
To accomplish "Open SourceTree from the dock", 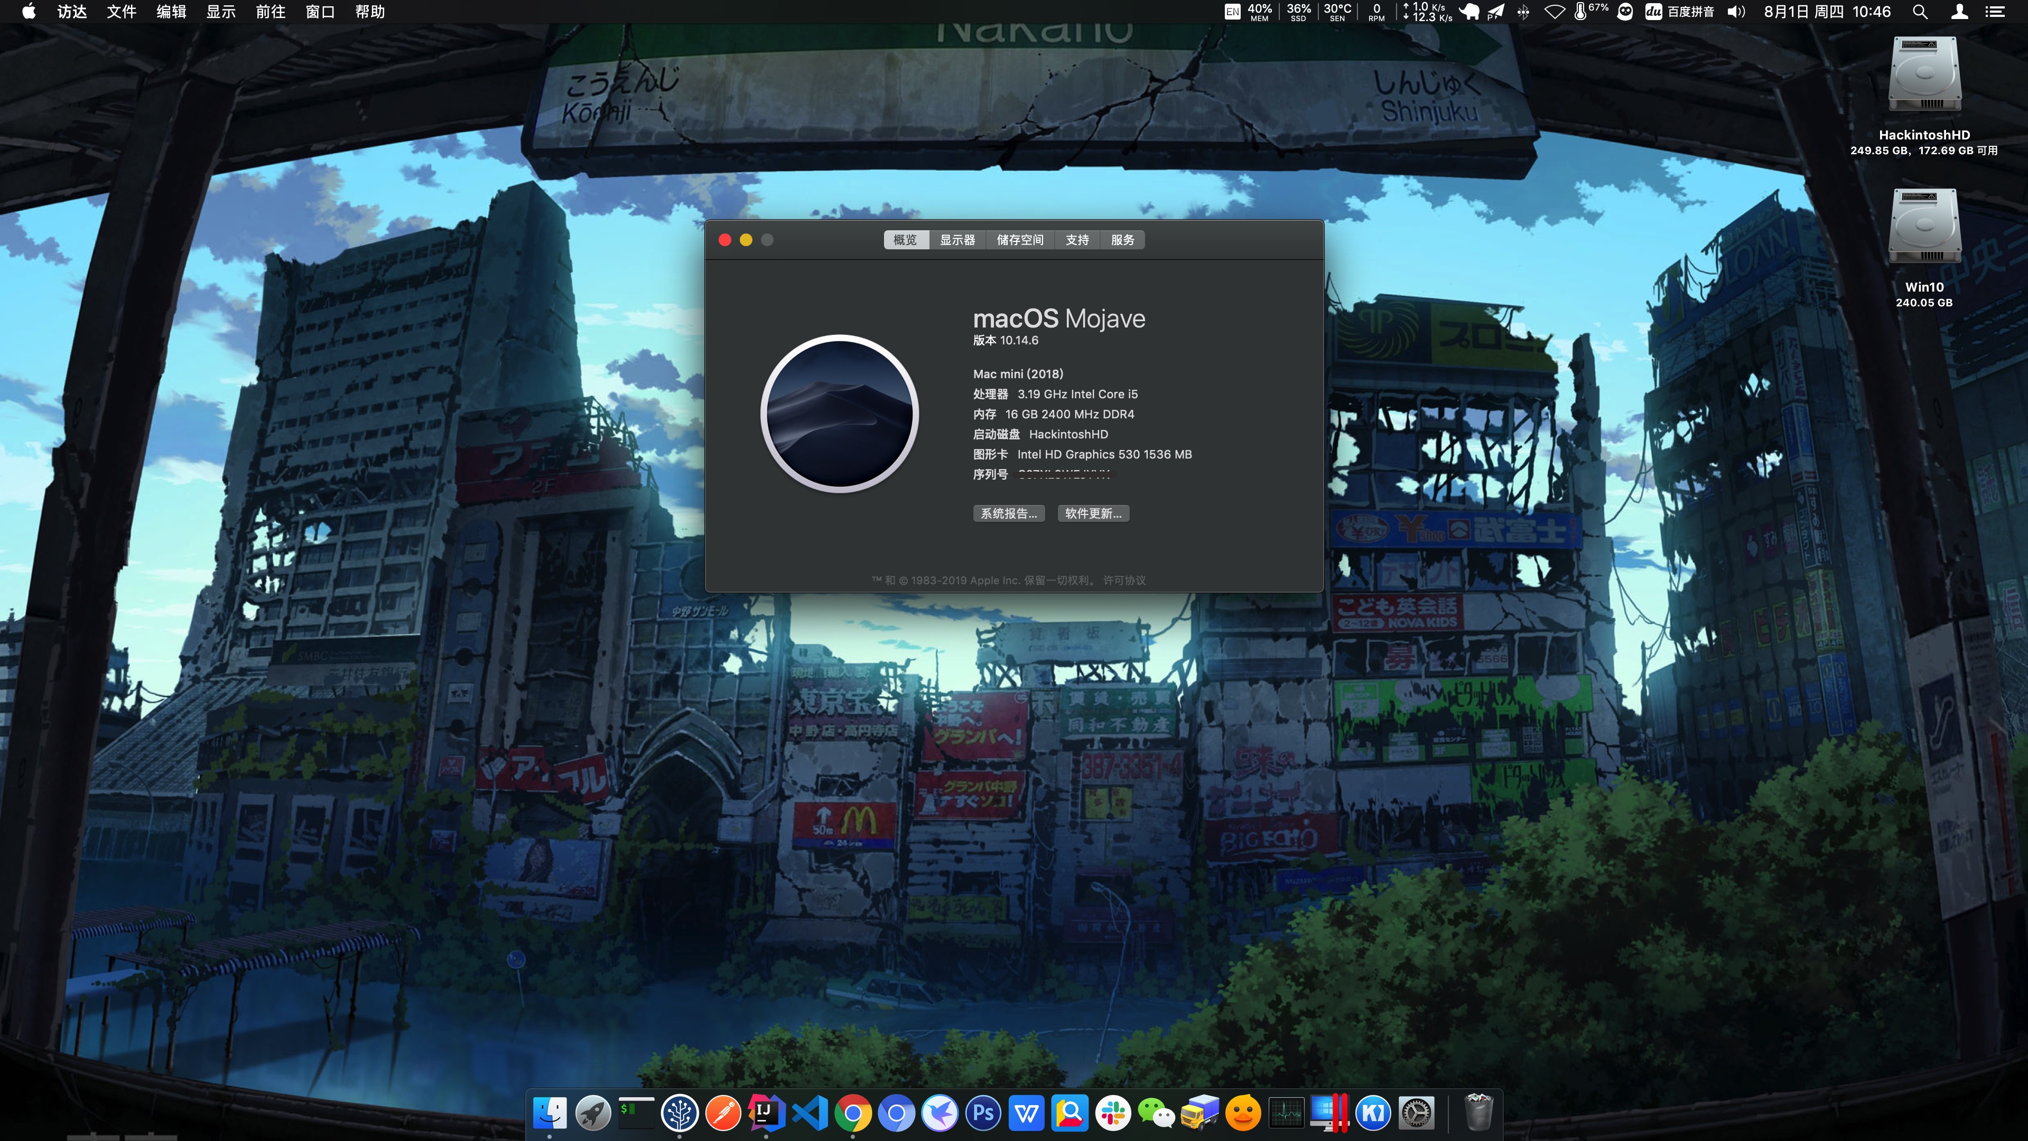I will click(680, 1114).
